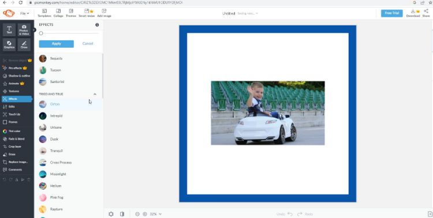Open the Untitled document title dropdown
Screen dimensions: 433x218
[x=240, y=13]
